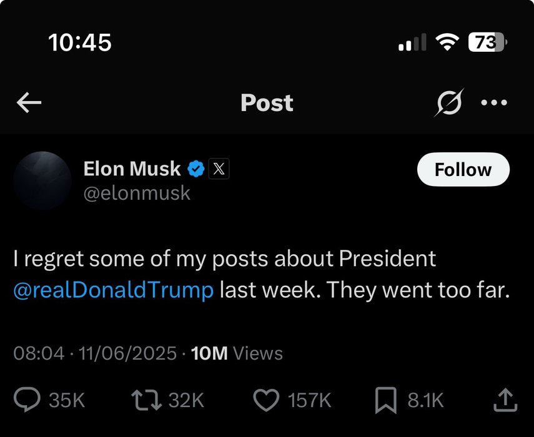Like the post with heart icon
534x437 pixels.
click(x=267, y=400)
